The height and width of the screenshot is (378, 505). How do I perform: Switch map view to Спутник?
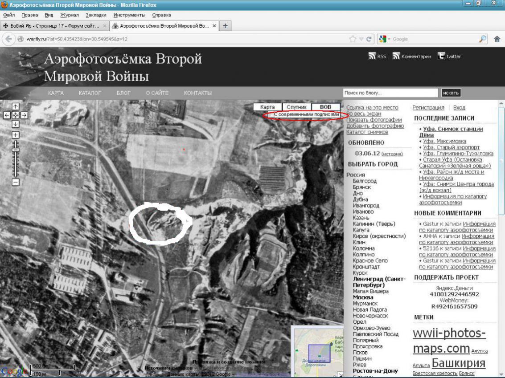click(x=296, y=107)
